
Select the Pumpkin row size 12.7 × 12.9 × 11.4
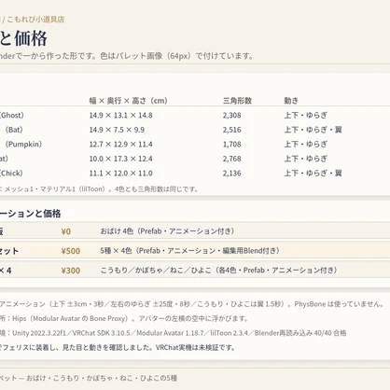(120, 145)
